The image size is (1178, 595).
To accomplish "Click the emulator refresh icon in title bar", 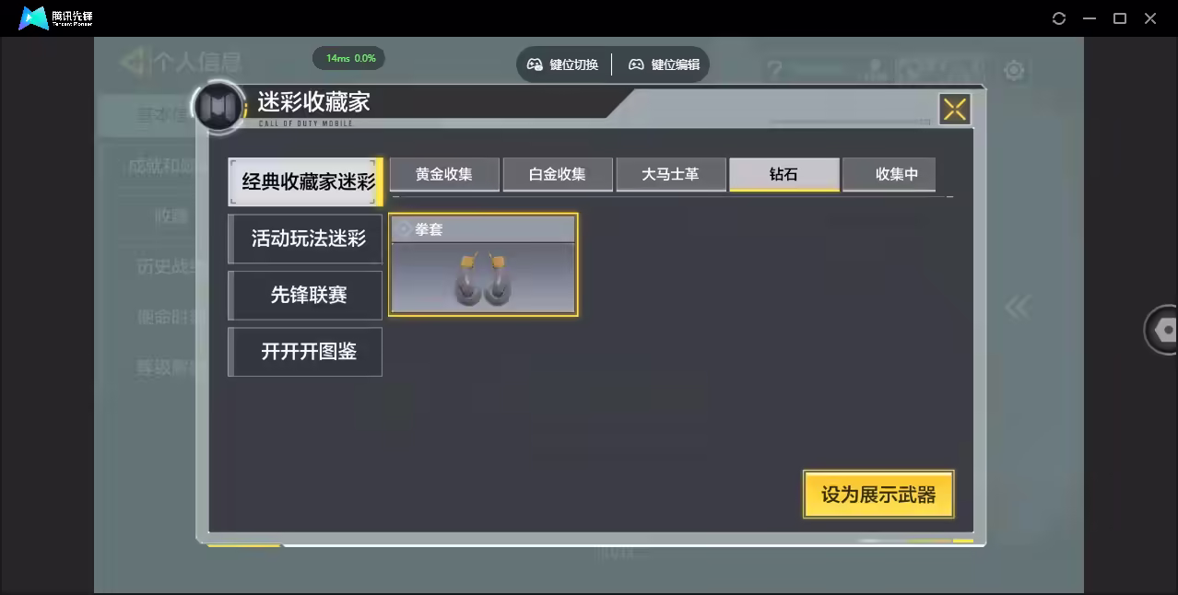I will pyautogui.click(x=1059, y=18).
